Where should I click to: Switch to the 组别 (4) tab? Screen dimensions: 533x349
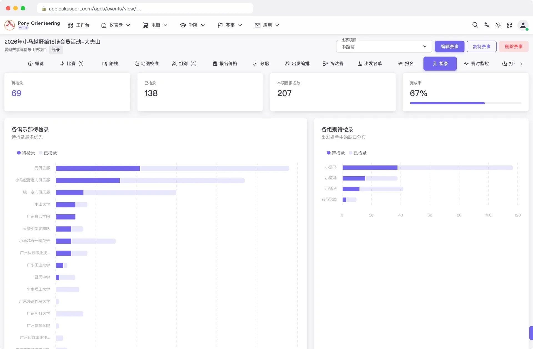[x=184, y=64]
